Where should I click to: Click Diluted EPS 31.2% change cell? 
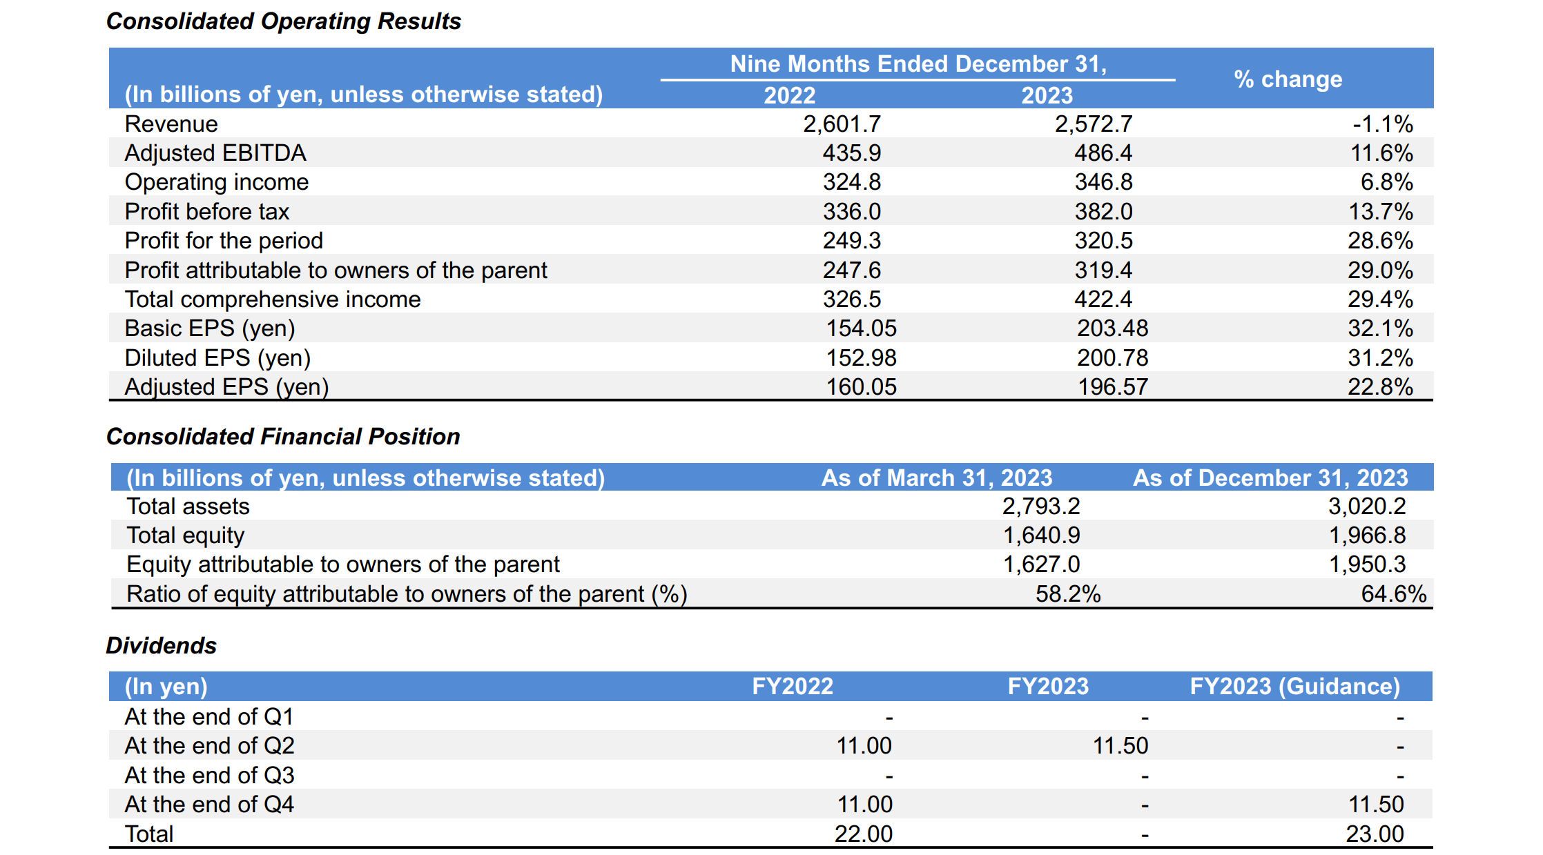pyautogui.click(x=1380, y=358)
